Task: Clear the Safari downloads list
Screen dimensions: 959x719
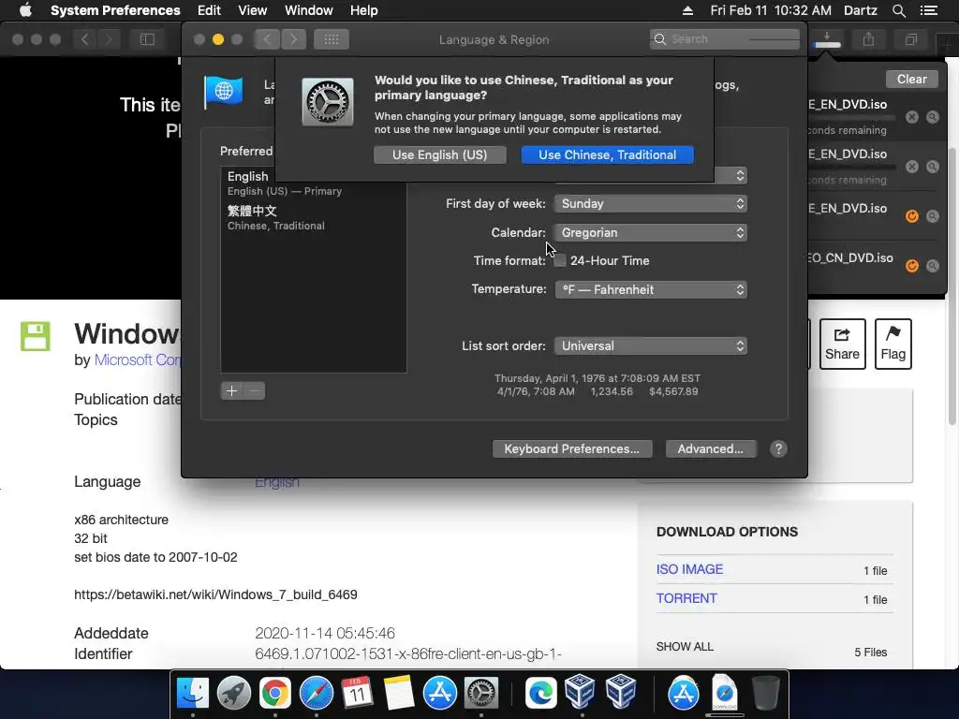Action: click(x=911, y=79)
